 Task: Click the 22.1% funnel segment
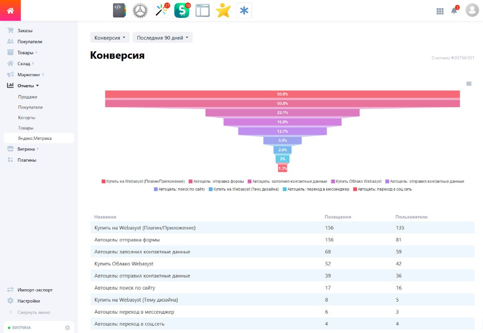click(282, 113)
